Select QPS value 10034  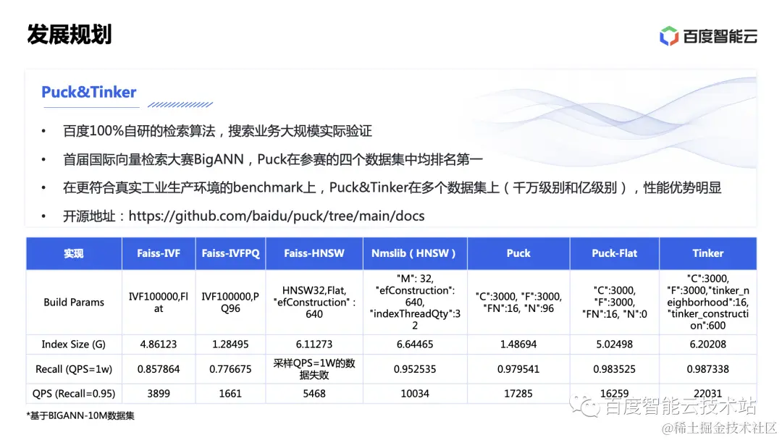pyautogui.click(x=415, y=394)
